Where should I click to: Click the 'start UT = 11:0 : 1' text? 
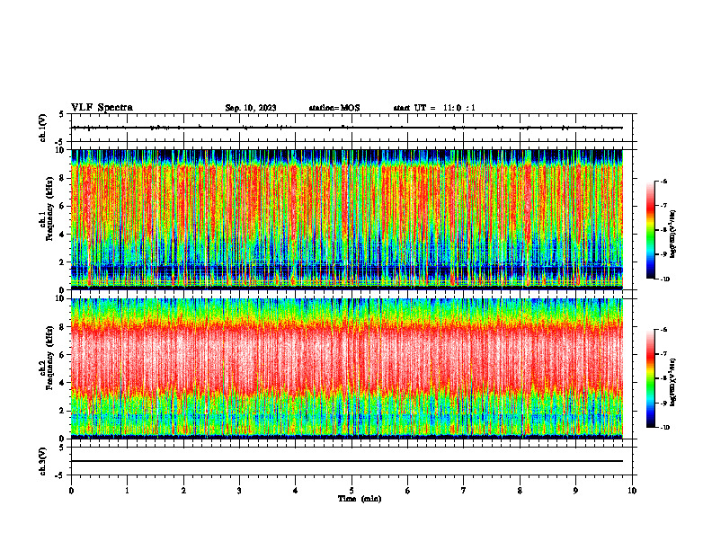point(434,108)
